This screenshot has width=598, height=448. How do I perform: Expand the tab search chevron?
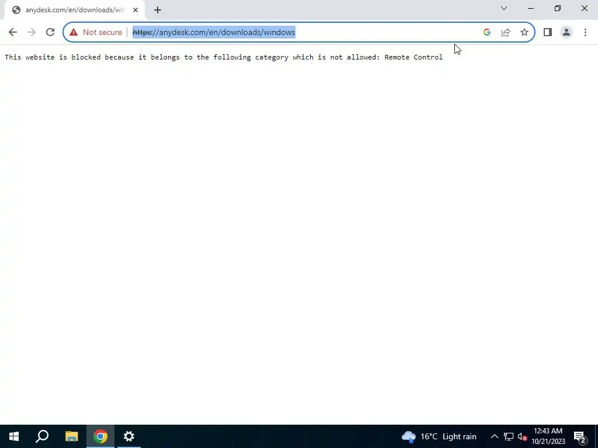(x=504, y=8)
